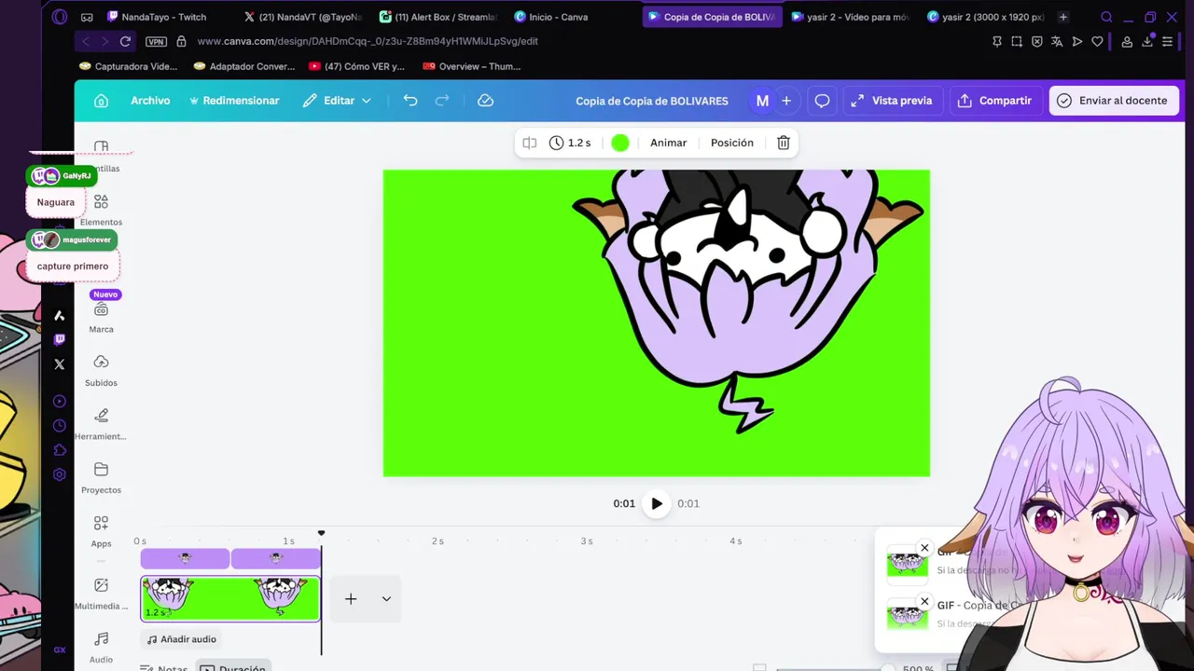Click Enviar al docente
Image resolution: width=1194 pixels, height=671 pixels.
[1112, 101]
